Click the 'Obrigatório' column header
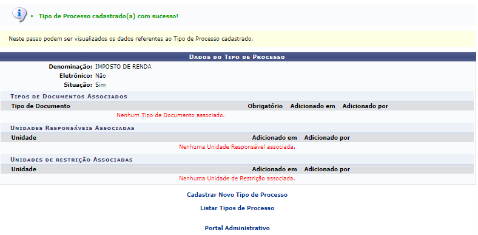Screen dimensions: 478x235 pos(265,106)
